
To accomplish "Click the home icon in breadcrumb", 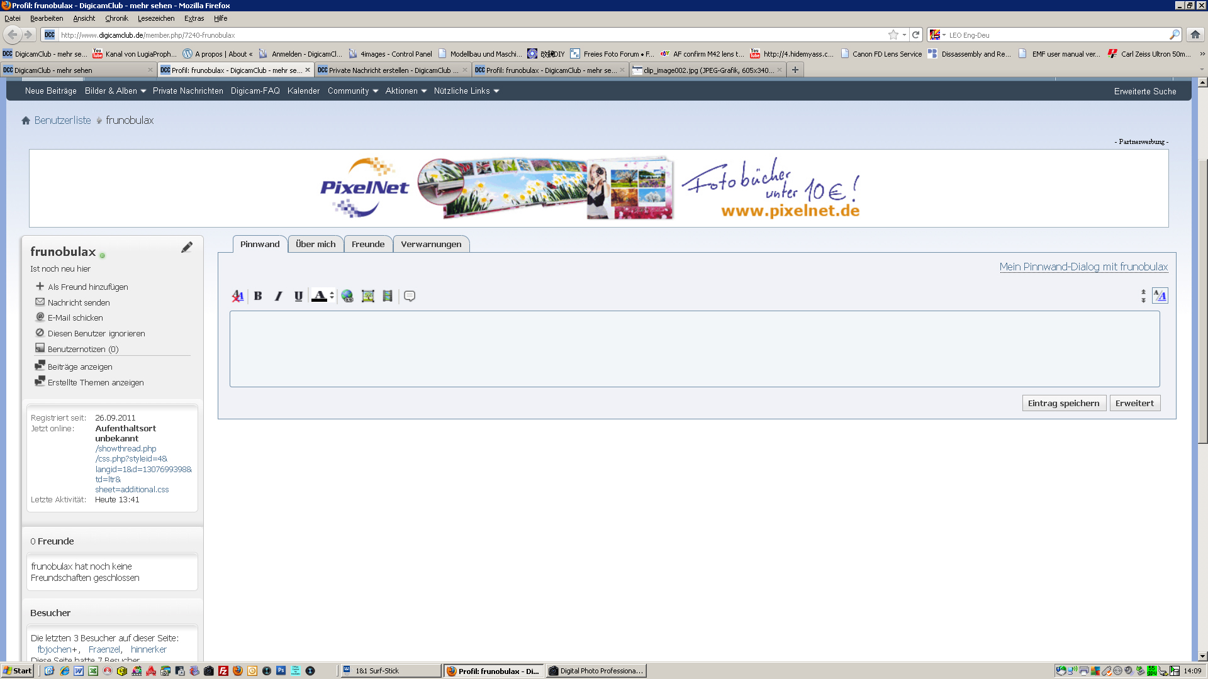I will click(26, 121).
